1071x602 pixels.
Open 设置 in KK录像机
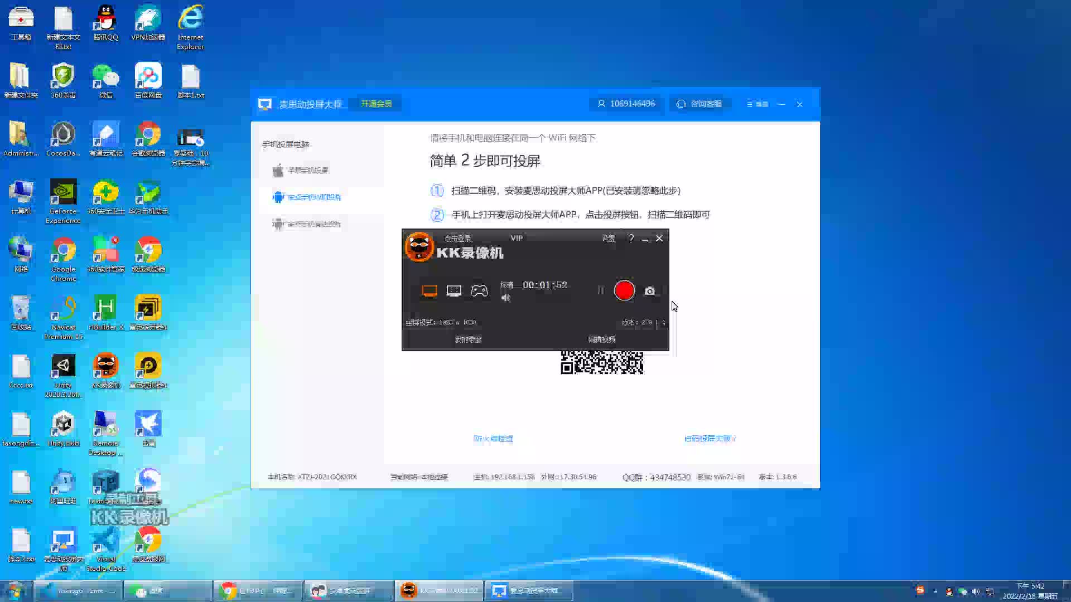[x=609, y=239]
